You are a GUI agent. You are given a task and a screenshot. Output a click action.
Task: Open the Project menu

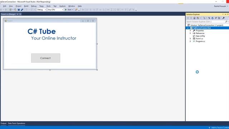(x=18, y=6)
